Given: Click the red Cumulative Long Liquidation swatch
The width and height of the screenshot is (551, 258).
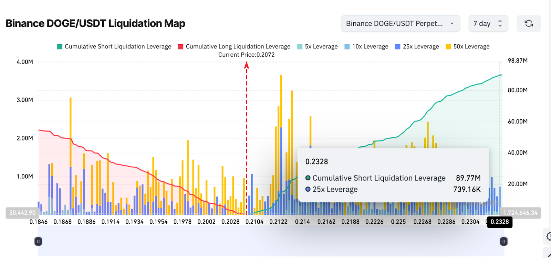Looking at the screenshot, I should pos(180,47).
